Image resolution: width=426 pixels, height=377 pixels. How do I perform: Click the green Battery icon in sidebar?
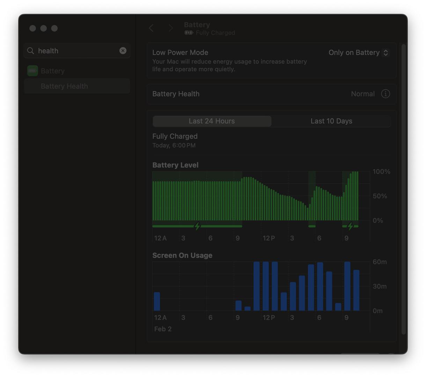(32, 71)
